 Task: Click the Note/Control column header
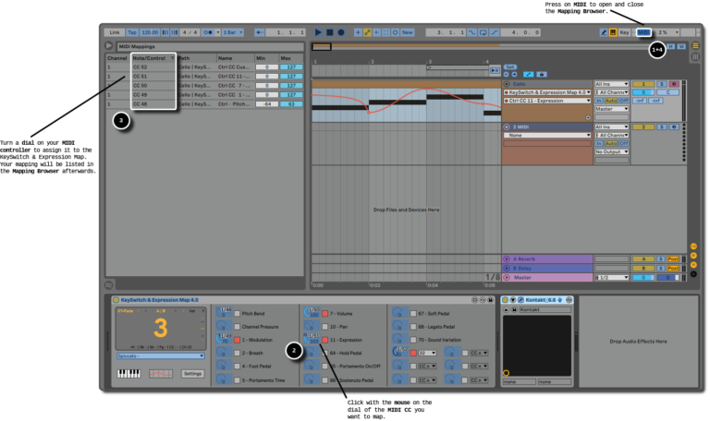tap(148, 57)
